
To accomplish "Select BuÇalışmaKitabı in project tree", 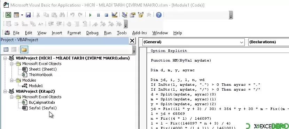I will (x=42, y=102).
